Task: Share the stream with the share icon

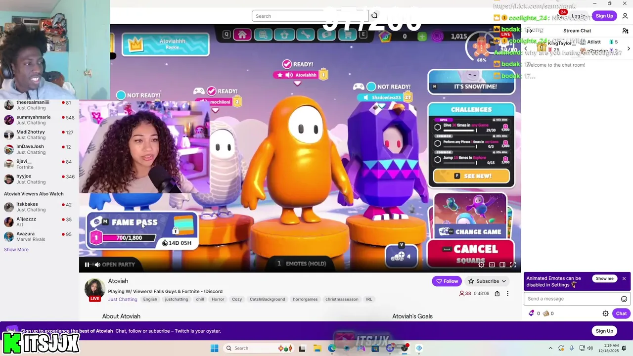Action: point(497,293)
